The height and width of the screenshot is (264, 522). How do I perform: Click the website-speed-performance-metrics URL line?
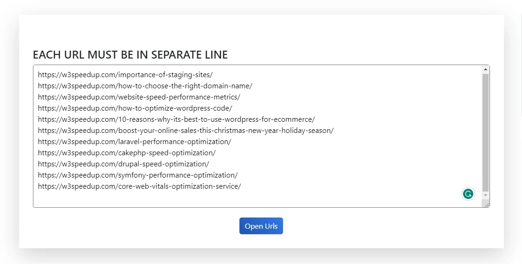139,97
